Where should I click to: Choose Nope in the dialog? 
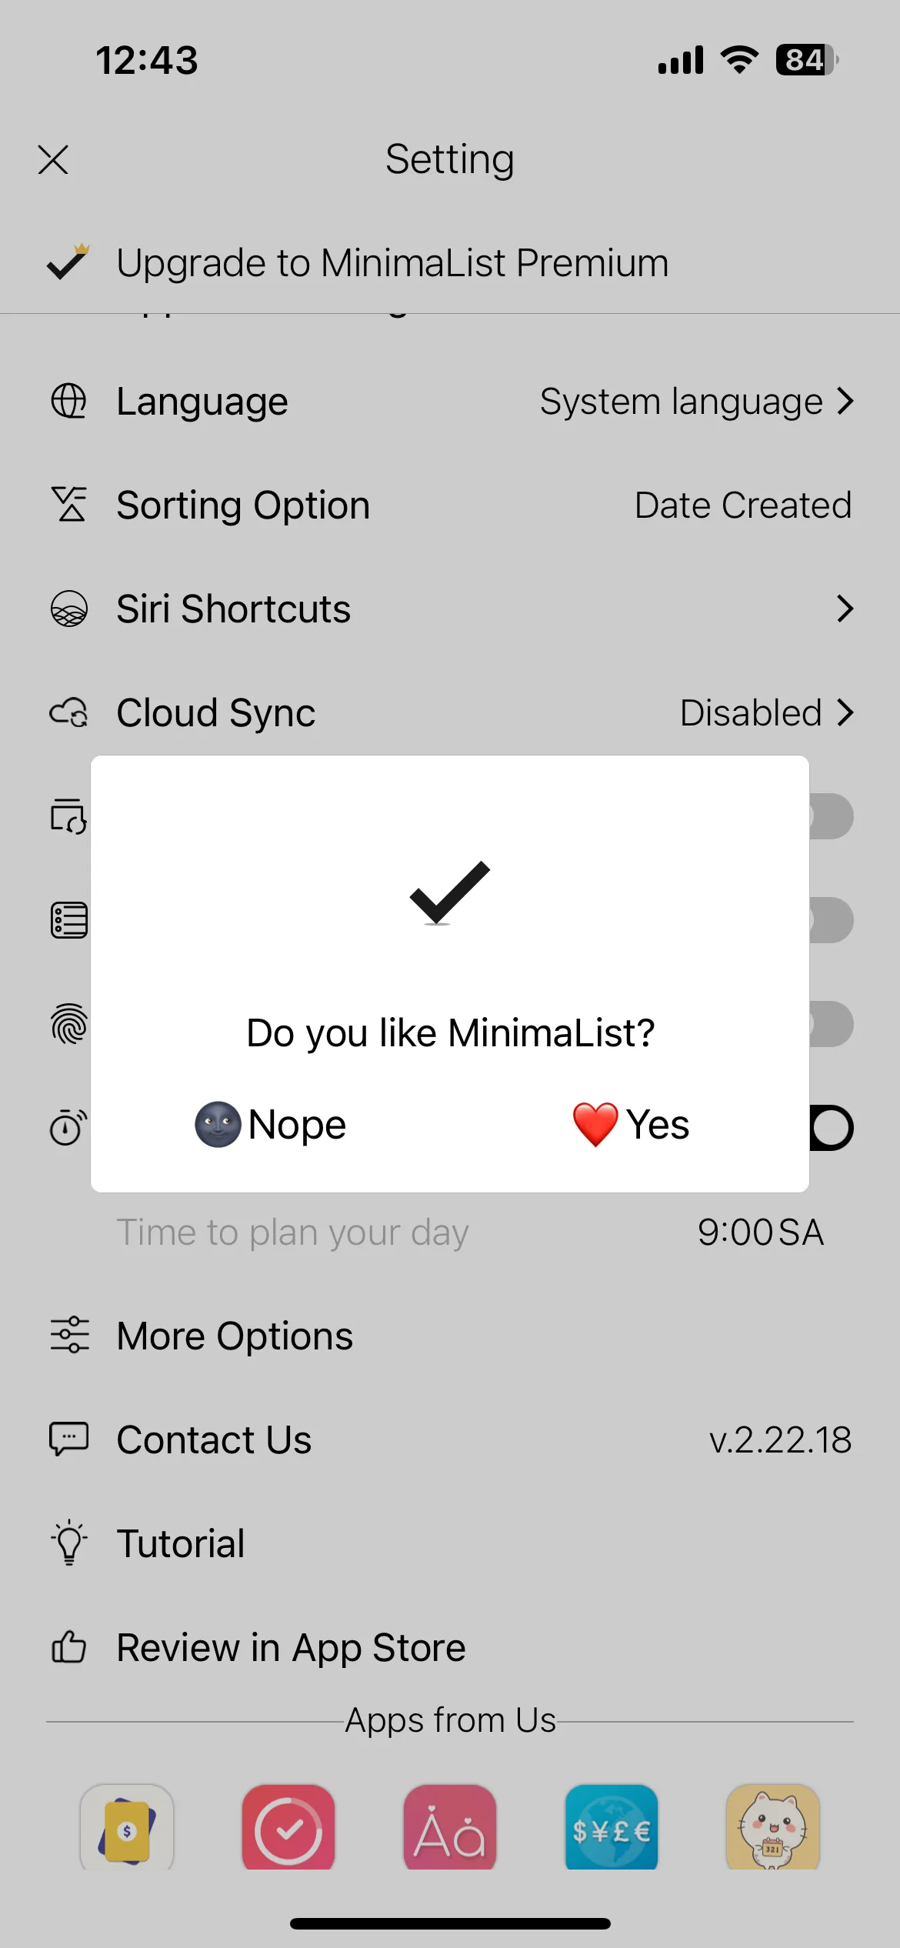(x=270, y=1124)
